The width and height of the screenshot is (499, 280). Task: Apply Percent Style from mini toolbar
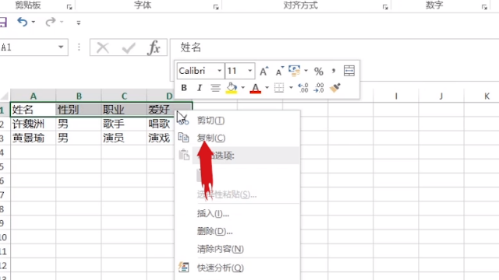pyautogui.click(x=319, y=71)
